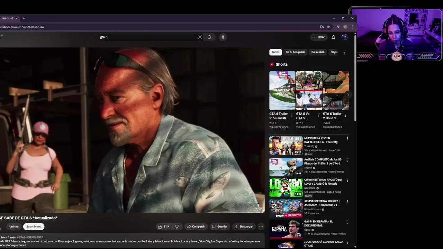Click the Crear button
The height and width of the screenshot is (249, 443).
click(x=318, y=37)
